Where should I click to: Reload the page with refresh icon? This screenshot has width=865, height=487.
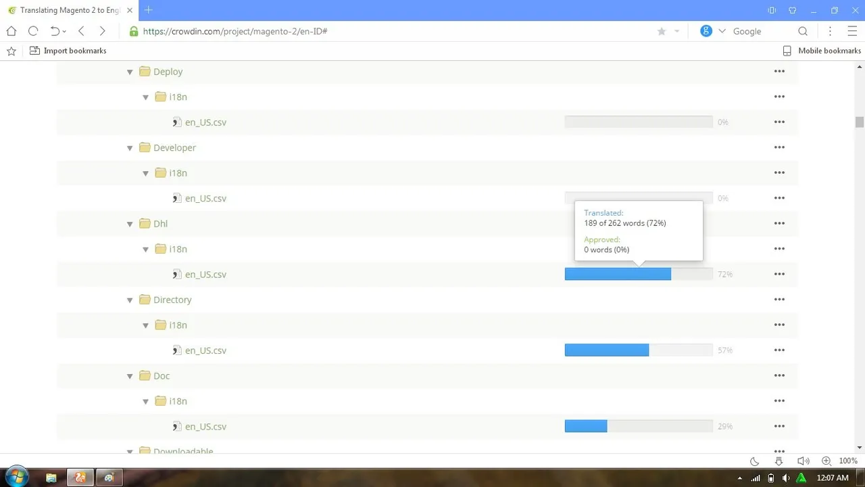[x=33, y=31]
